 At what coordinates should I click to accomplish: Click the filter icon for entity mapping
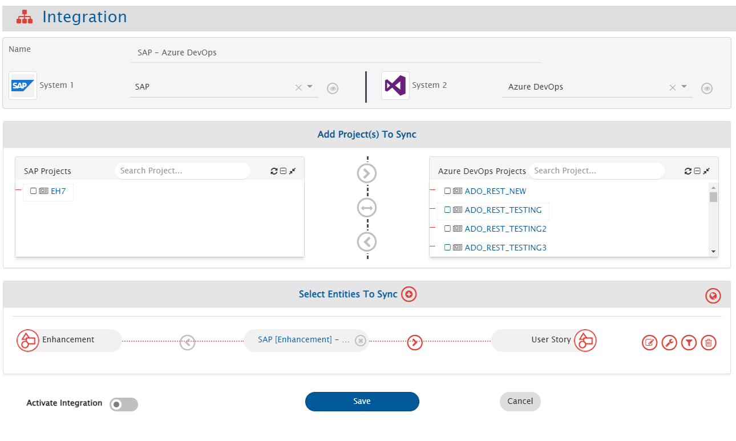(x=689, y=343)
